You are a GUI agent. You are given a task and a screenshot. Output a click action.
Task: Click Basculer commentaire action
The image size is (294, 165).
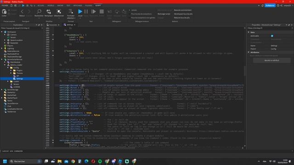click(183, 10)
